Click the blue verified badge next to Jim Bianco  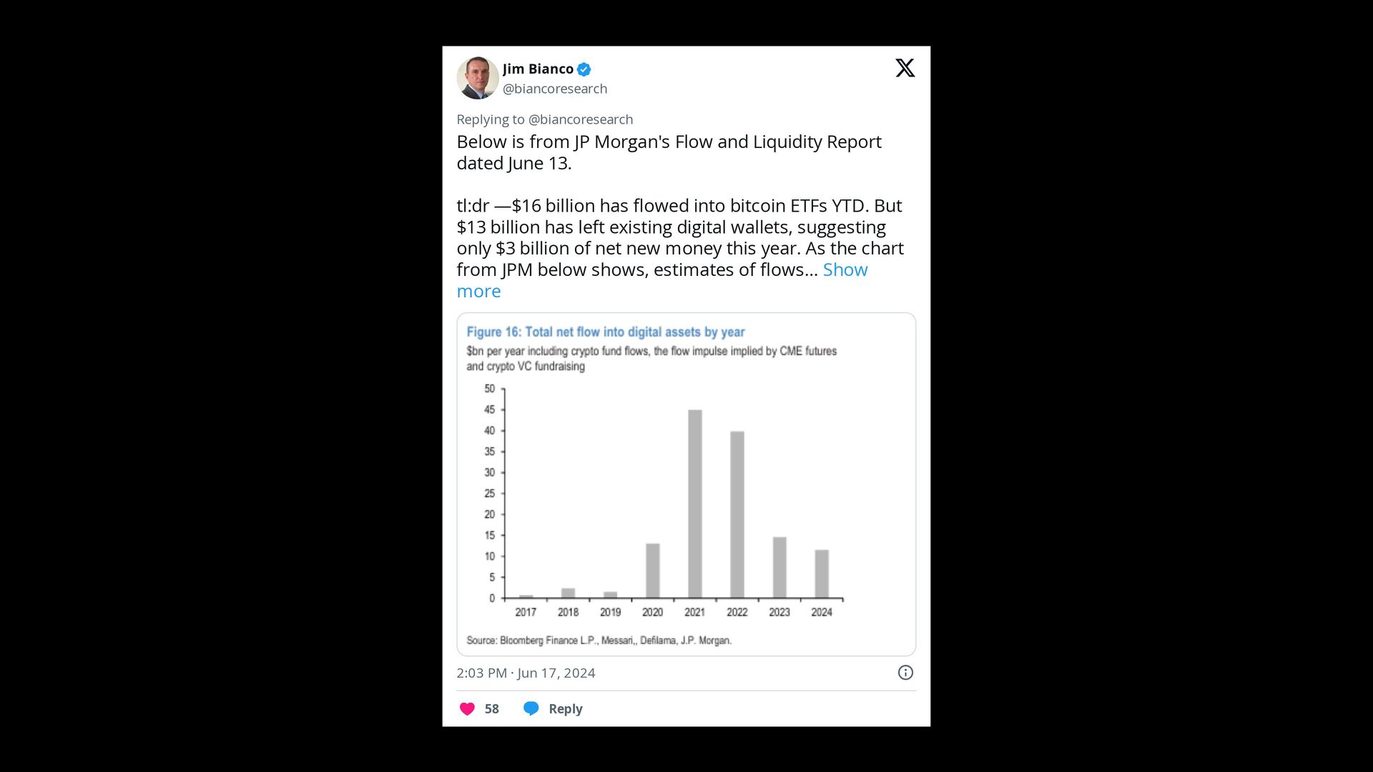(584, 69)
